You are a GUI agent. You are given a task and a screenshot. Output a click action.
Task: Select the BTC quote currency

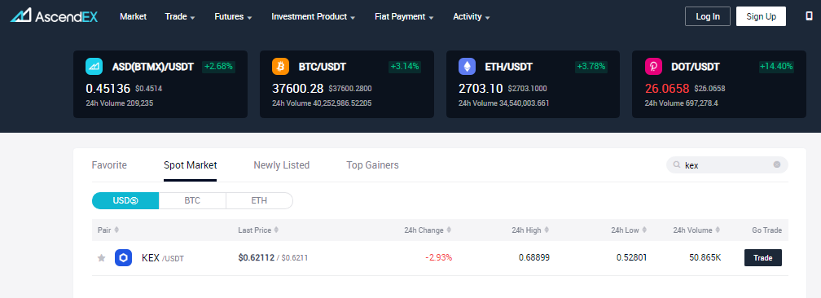pos(192,200)
